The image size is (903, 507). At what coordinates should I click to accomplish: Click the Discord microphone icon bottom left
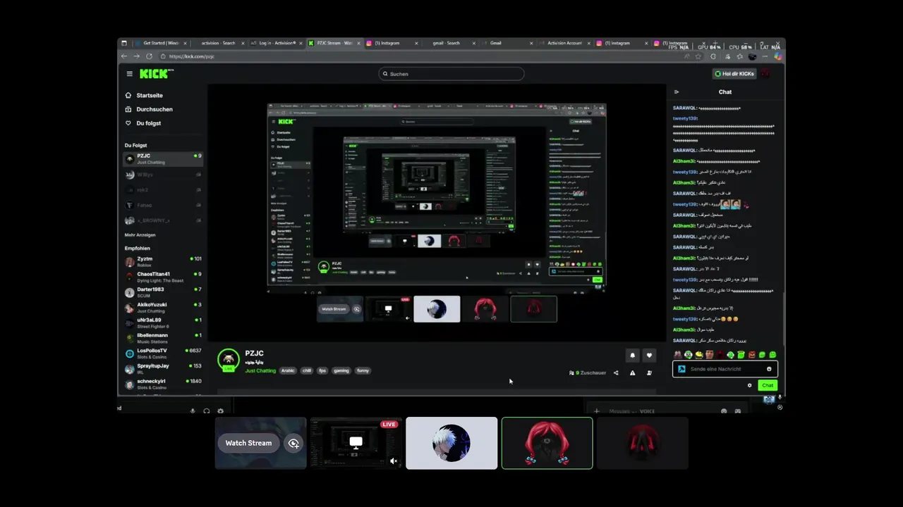[193, 411]
